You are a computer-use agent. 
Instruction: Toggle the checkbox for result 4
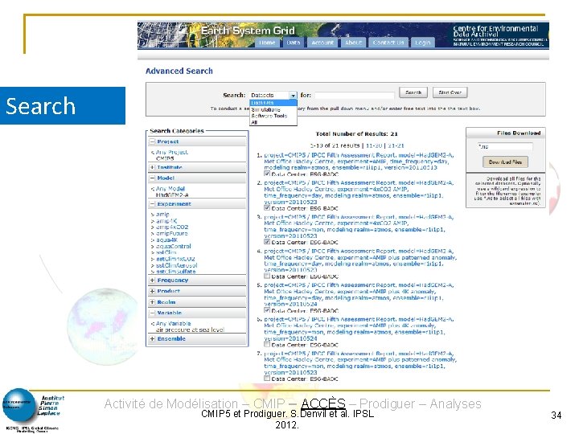click(x=267, y=276)
